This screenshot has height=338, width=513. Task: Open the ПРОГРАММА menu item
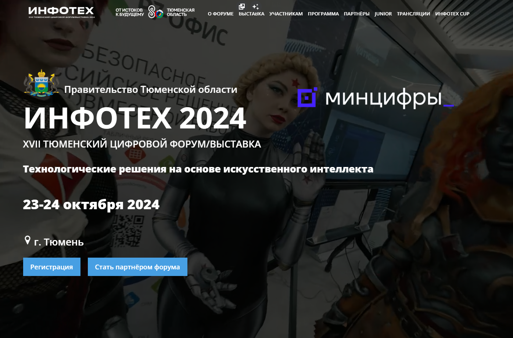(x=323, y=14)
